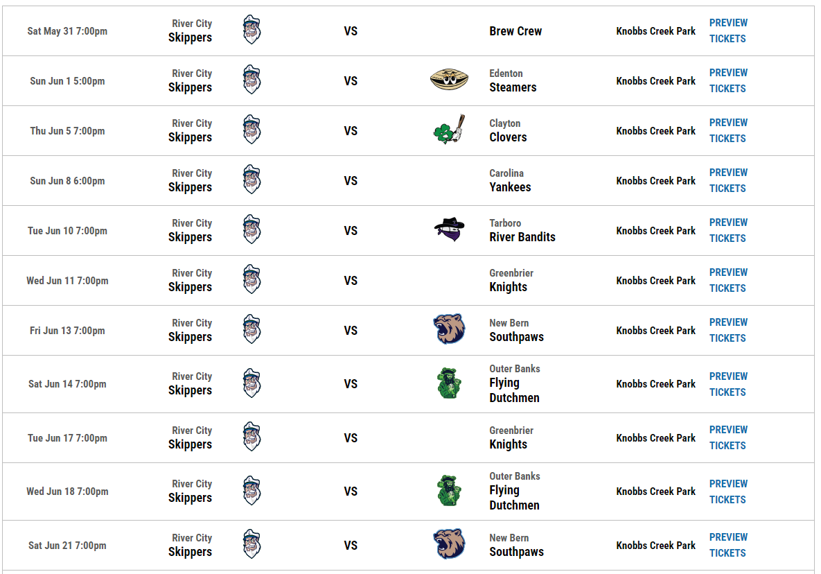Open TICKETS for Jun 1 Steamers game
The width and height of the screenshot is (821, 574).
pos(727,89)
